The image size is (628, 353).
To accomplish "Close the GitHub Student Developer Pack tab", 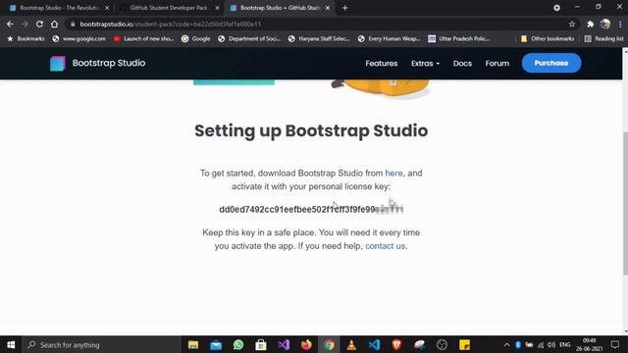I will coord(217,8).
